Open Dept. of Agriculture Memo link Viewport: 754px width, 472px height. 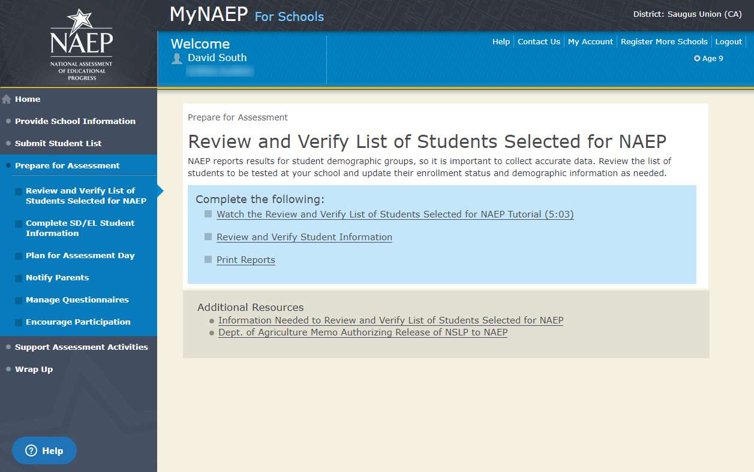pos(363,332)
